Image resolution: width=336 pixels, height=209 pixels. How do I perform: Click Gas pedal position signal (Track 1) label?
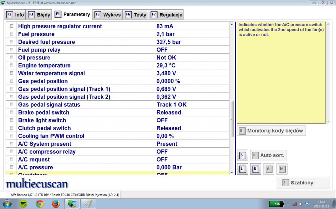(x=64, y=89)
